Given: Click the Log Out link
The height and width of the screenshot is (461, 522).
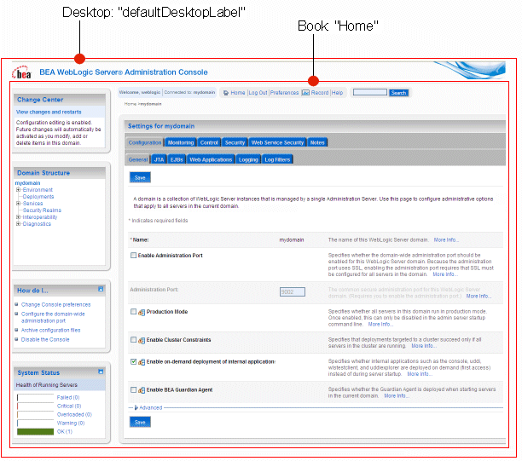Looking at the screenshot, I should pyautogui.click(x=258, y=93).
